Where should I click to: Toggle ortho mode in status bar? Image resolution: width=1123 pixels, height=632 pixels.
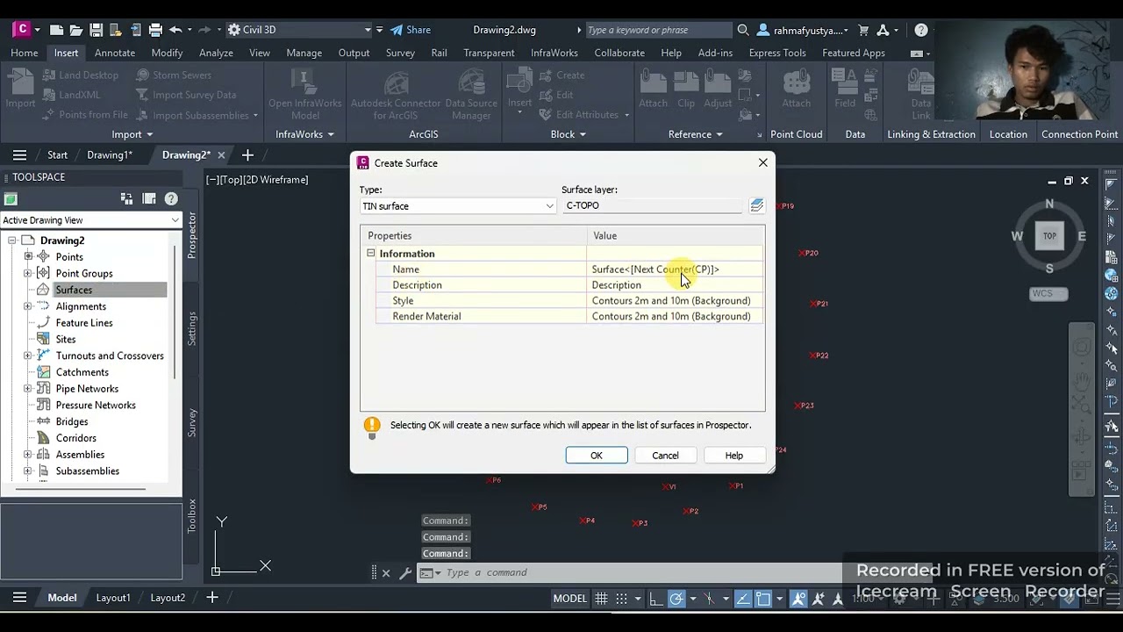coord(655,599)
